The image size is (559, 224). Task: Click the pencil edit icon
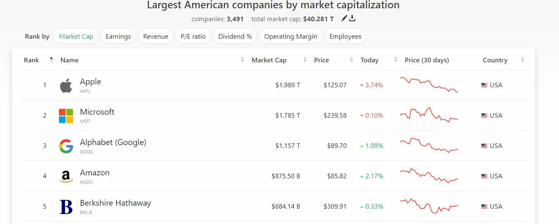[344, 18]
